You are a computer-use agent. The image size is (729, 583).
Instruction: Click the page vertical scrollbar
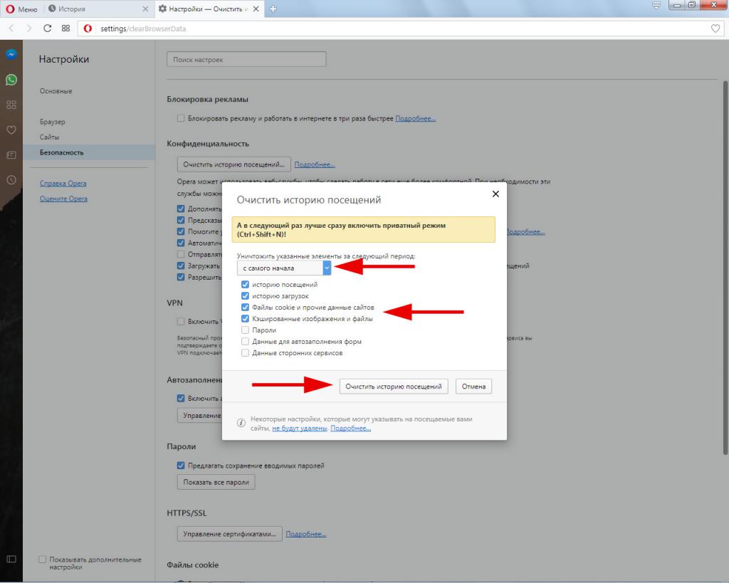(x=725, y=268)
